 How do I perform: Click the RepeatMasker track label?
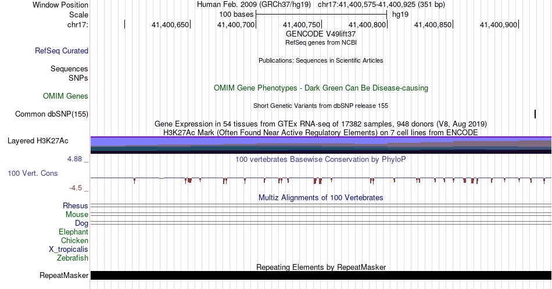coord(64,275)
